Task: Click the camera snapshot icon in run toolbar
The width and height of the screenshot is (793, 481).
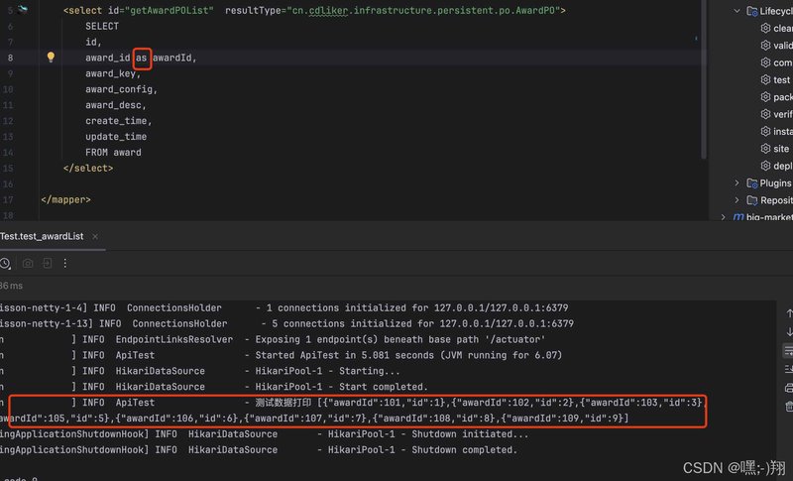Action: coord(28,263)
